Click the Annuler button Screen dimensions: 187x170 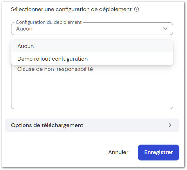[118, 152]
